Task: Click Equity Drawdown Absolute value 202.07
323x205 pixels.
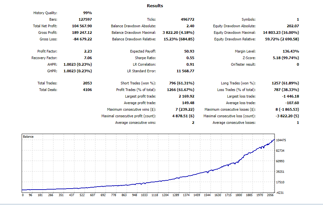Action: [x=293, y=26]
